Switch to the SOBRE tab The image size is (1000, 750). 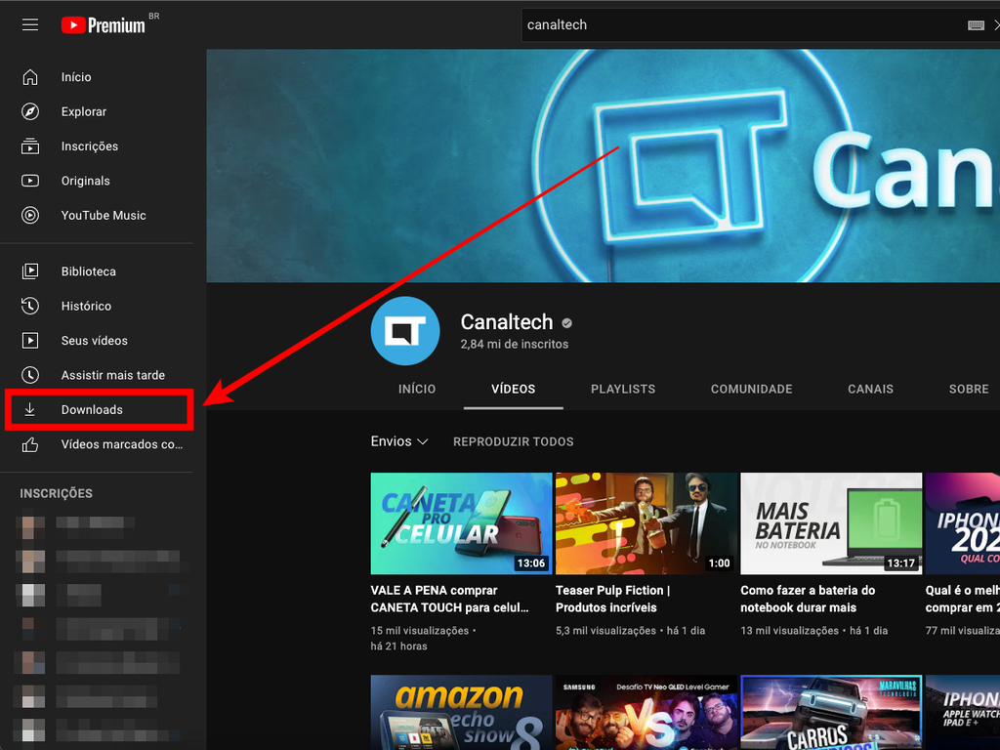969,389
